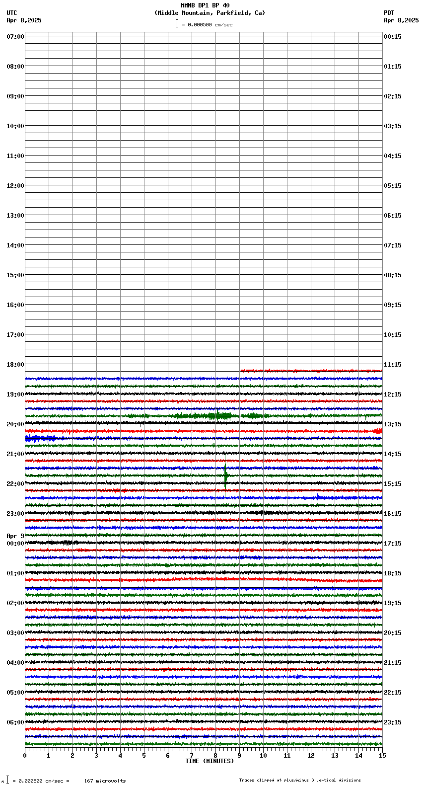422x787 pixels.
Task: Select the footer note 'Traces clipped at plus/minus 3 vertical divisions'
Action: coord(300,780)
